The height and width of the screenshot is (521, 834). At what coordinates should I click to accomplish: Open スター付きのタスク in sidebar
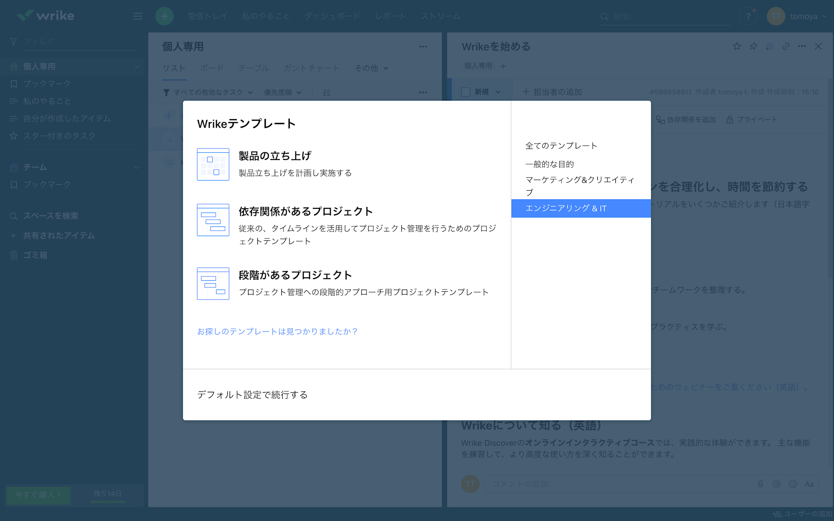pos(59,136)
